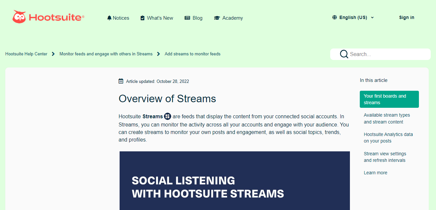Open Notices from the top navigation
This screenshot has height=210, width=436.
(118, 18)
